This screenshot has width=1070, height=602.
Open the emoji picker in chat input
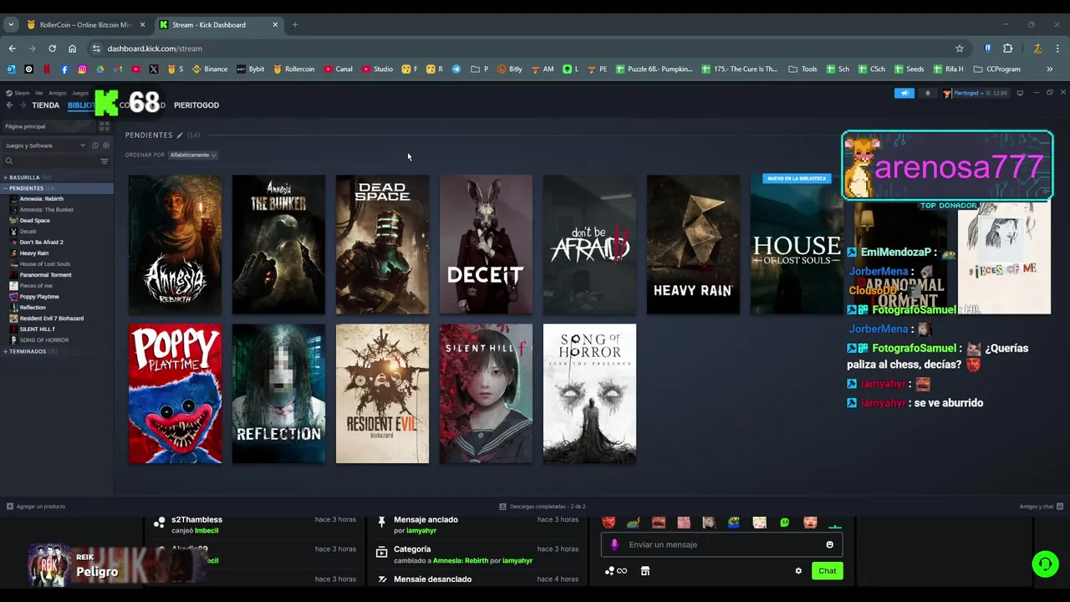click(x=829, y=544)
